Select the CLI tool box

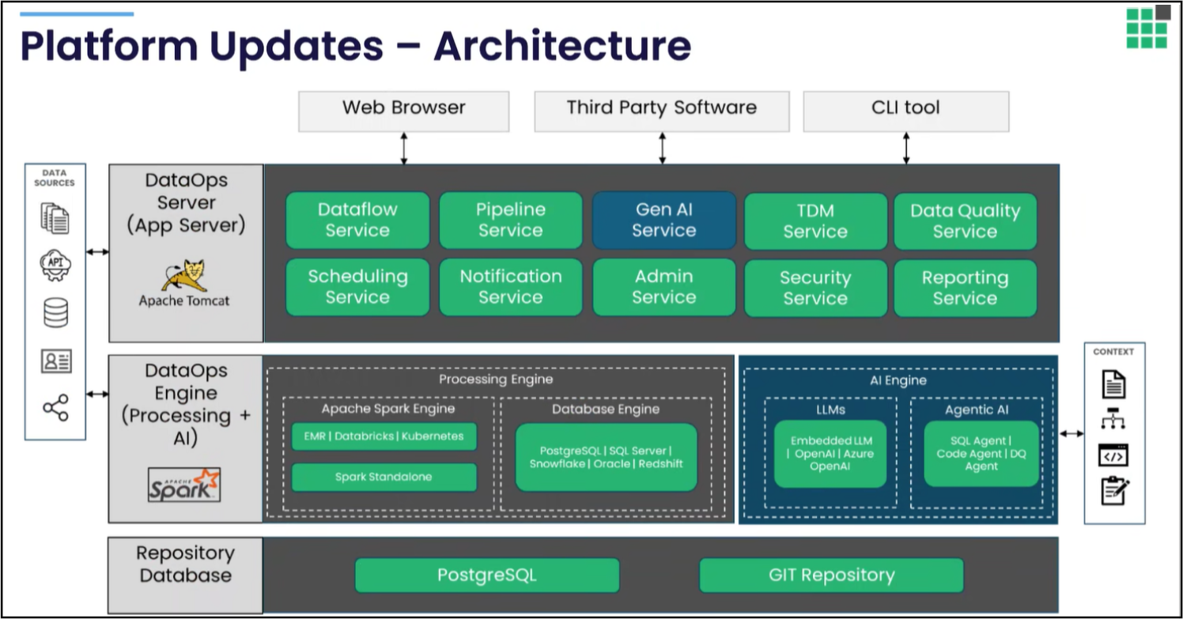[x=905, y=109]
